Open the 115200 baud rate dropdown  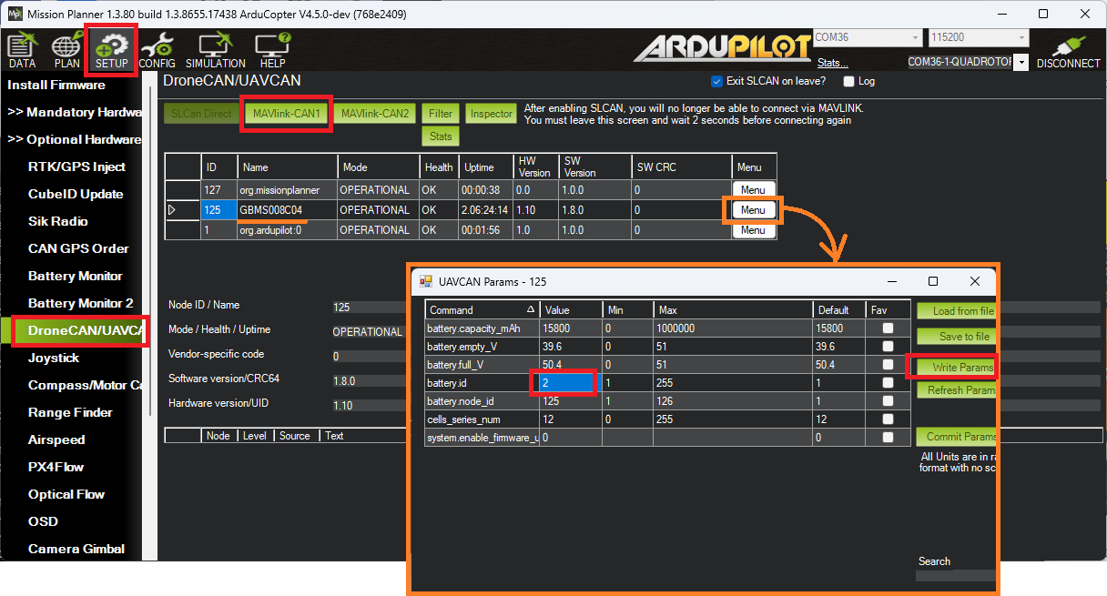[1022, 38]
